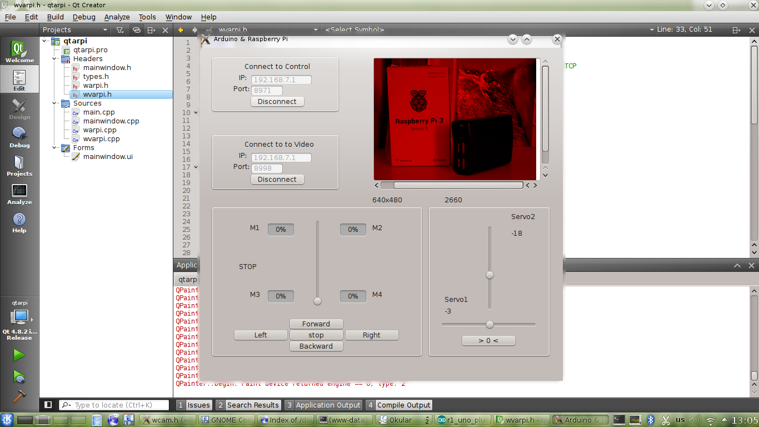759x427 pixels.
Task: Switch to Welcome mode in Qt Creator
Action: pos(19,51)
